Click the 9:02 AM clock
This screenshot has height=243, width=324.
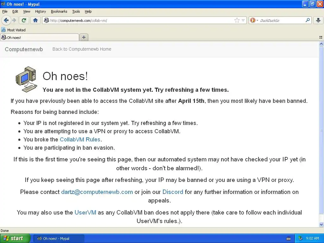click(312, 239)
